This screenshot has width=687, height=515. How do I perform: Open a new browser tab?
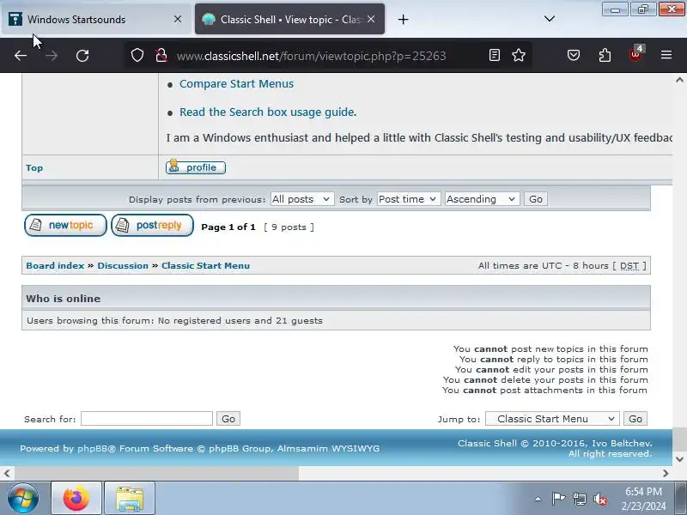[x=403, y=19]
